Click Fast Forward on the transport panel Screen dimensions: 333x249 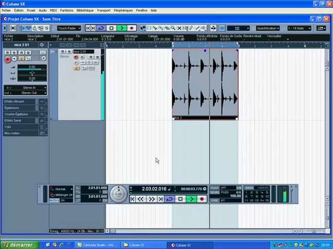pyautogui.click(x=152, y=199)
